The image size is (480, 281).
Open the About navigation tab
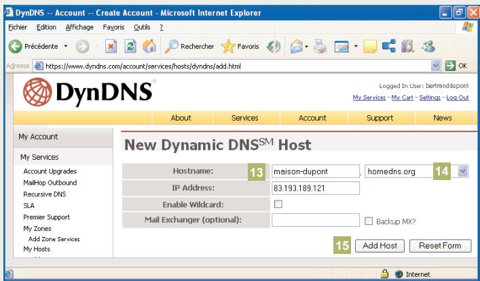181,118
